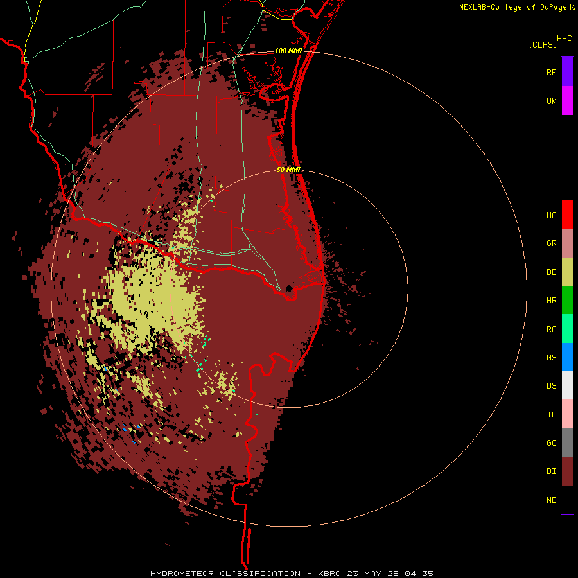Click the KBRO radar site identifier
This screenshot has height=578, width=578.
(329, 574)
